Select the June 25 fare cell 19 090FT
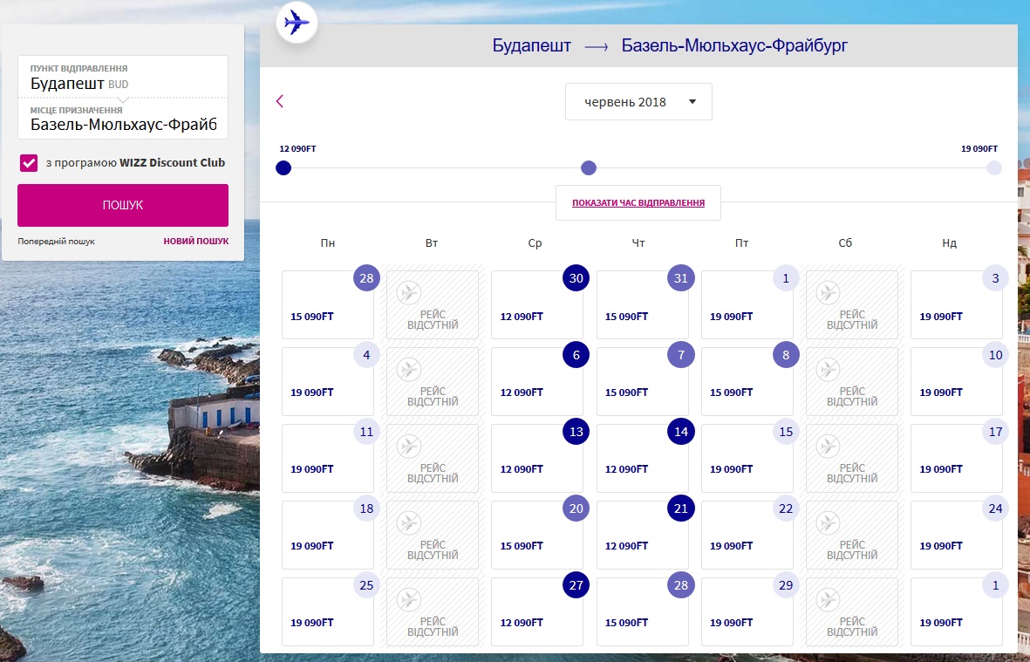This screenshot has width=1030, height=662. 327,612
